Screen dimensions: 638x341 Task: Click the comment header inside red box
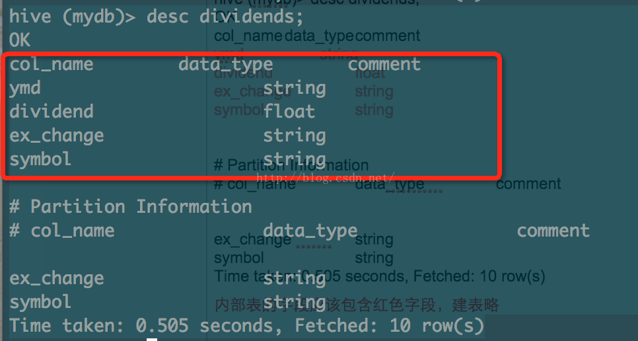click(384, 64)
